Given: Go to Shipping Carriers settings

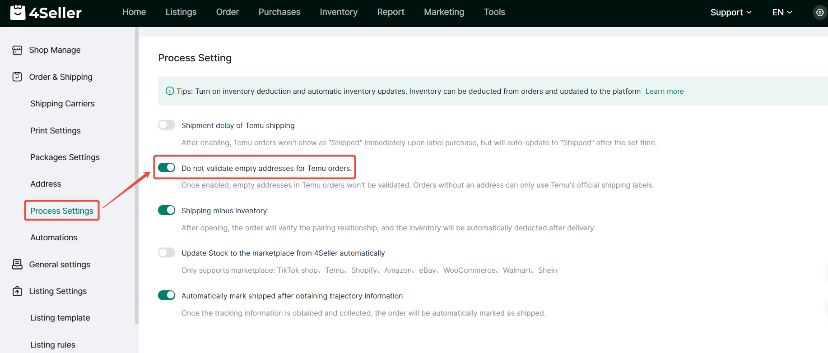Looking at the screenshot, I should [62, 104].
